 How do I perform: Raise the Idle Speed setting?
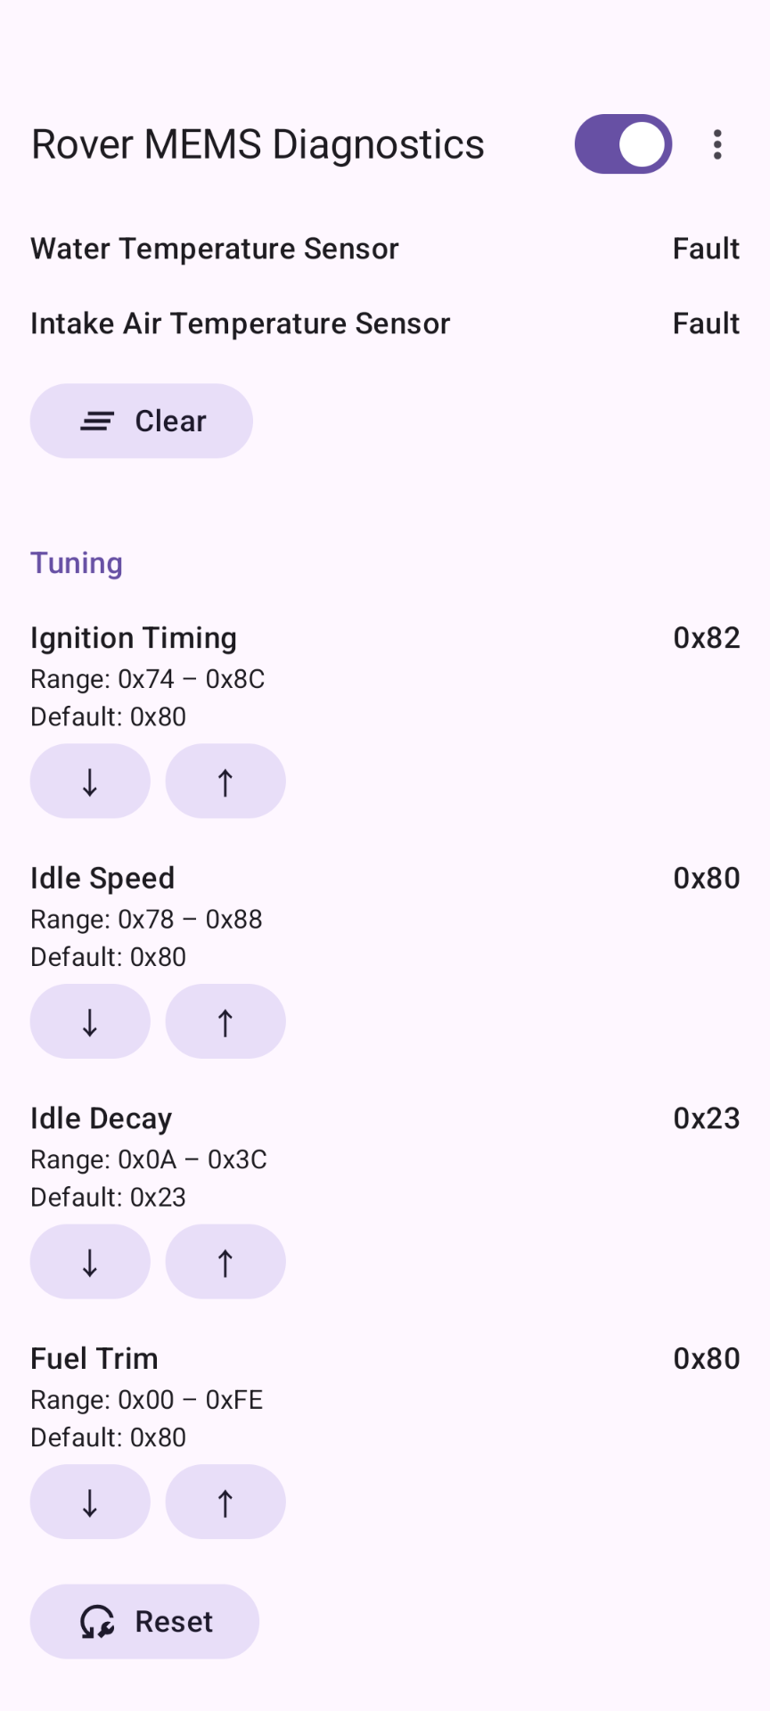tap(225, 1021)
